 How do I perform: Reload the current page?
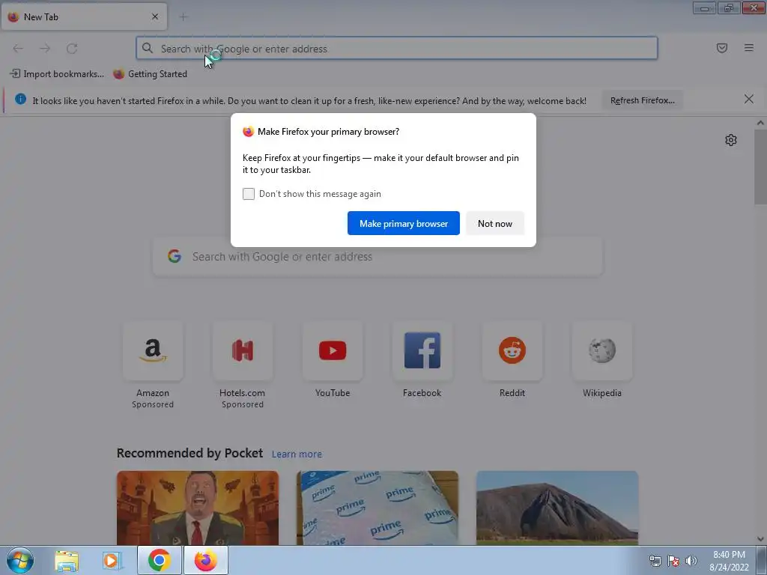click(72, 49)
